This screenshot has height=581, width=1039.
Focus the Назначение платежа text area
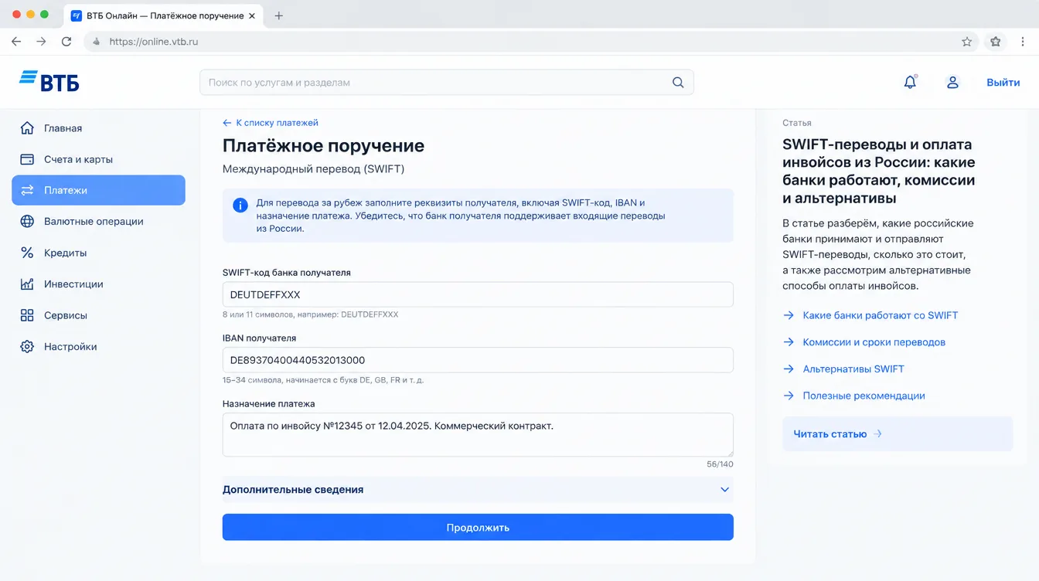point(478,434)
